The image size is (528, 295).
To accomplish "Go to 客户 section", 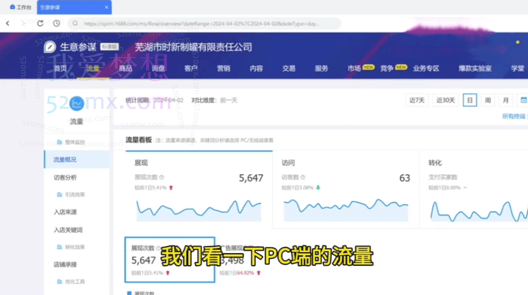I will [191, 68].
